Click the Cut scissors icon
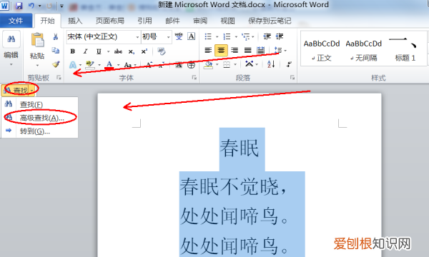The width and height of the screenshot is (429, 257). [56, 36]
